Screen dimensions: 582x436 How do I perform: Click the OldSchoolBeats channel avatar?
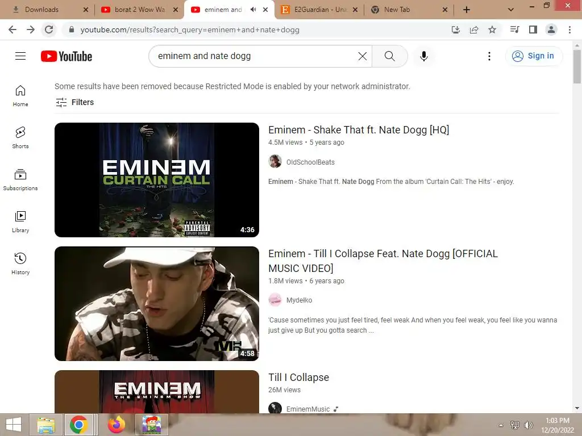(x=275, y=161)
